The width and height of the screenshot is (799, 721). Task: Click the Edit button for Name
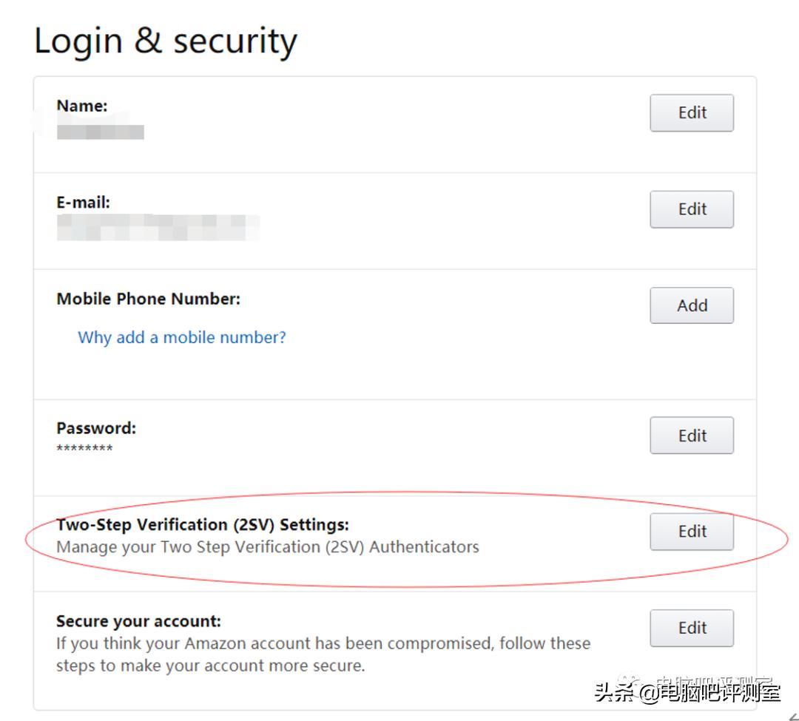(x=692, y=112)
